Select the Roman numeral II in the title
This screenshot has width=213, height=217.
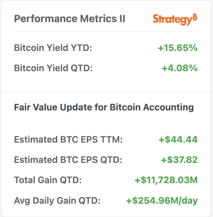[122, 19]
